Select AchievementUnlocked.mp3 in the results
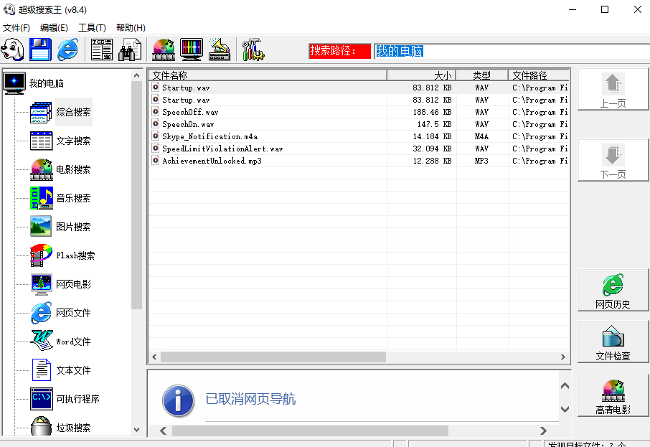This screenshot has width=650, height=447. (359, 161)
